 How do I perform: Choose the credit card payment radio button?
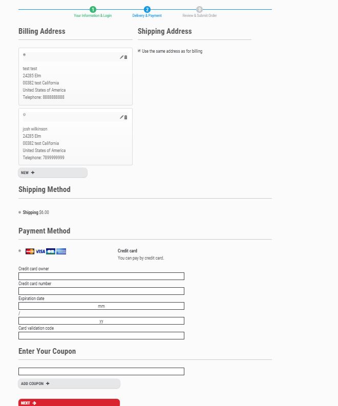point(20,251)
